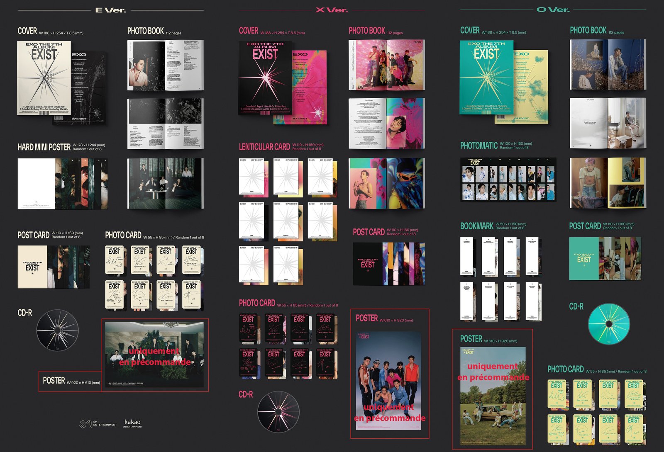This screenshot has width=664, height=452.
Task: Select the lenticular card set image
Action: point(288,221)
